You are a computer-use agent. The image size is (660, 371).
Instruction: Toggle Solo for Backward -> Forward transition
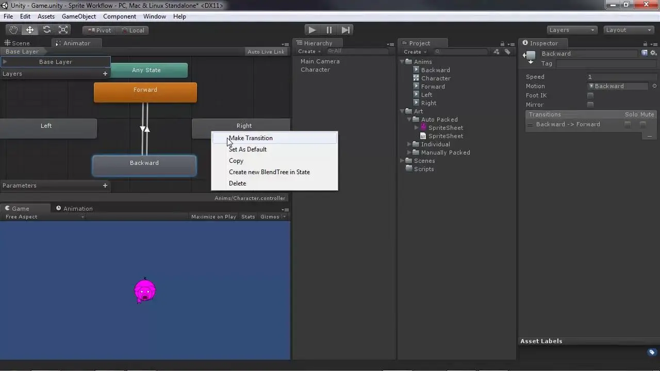pyautogui.click(x=628, y=124)
